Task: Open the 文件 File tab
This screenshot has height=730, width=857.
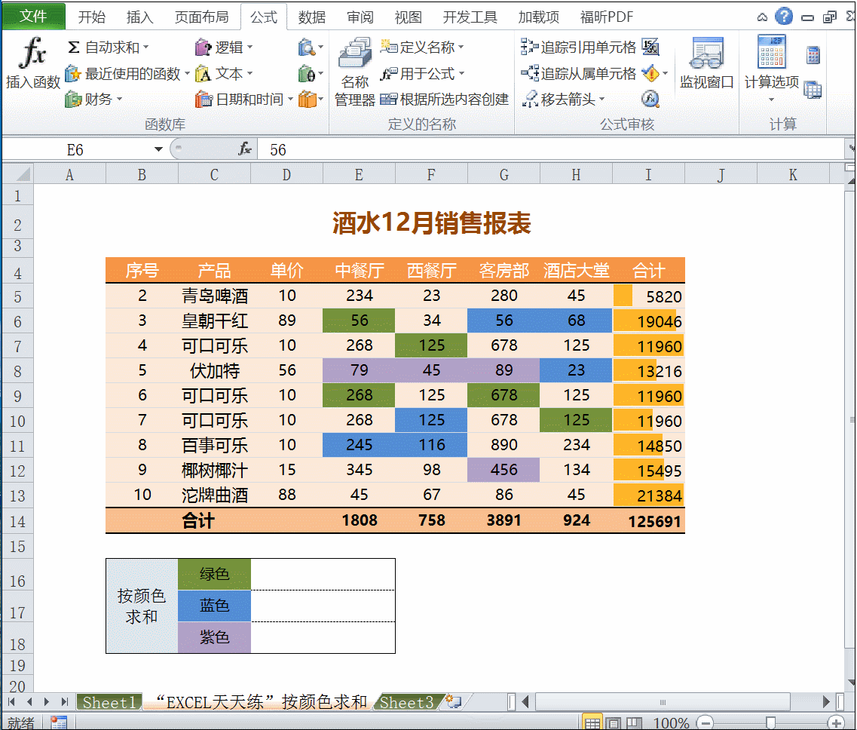Action: point(33,16)
